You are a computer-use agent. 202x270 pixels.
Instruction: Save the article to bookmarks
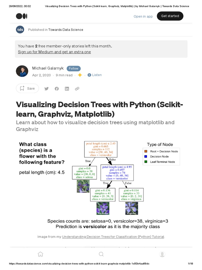pos(27,89)
